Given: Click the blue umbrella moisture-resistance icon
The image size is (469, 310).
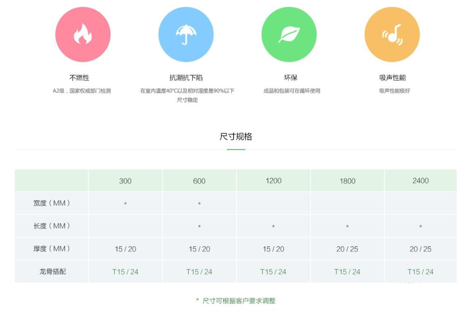Looking at the screenshot, I should coord(186,35).
